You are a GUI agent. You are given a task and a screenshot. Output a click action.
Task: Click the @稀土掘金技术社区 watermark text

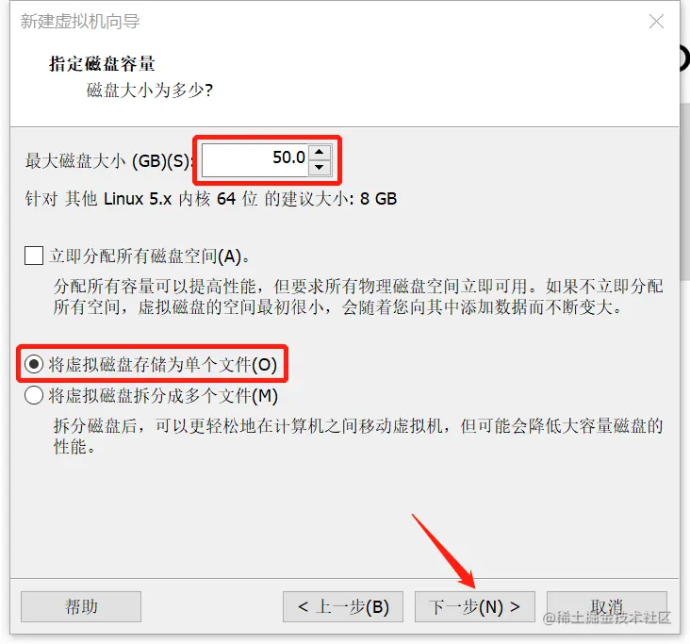click(607, 618)
